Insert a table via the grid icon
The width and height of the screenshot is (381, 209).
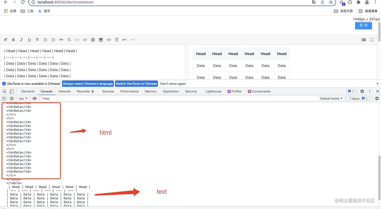pos(93,40)
